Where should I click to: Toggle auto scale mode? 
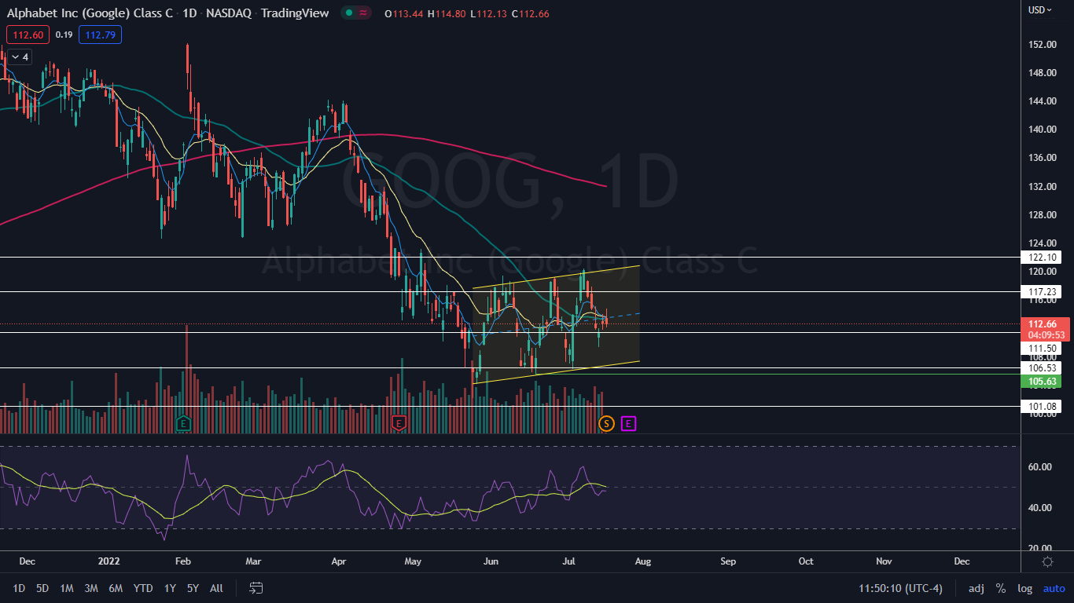(1054, 588)
